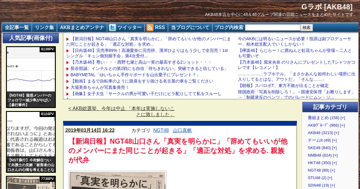Expand [+] next to NMB48 (624)
Image resolution: width=360 pixels, height=189 pixels.
(x=335, y=155)
